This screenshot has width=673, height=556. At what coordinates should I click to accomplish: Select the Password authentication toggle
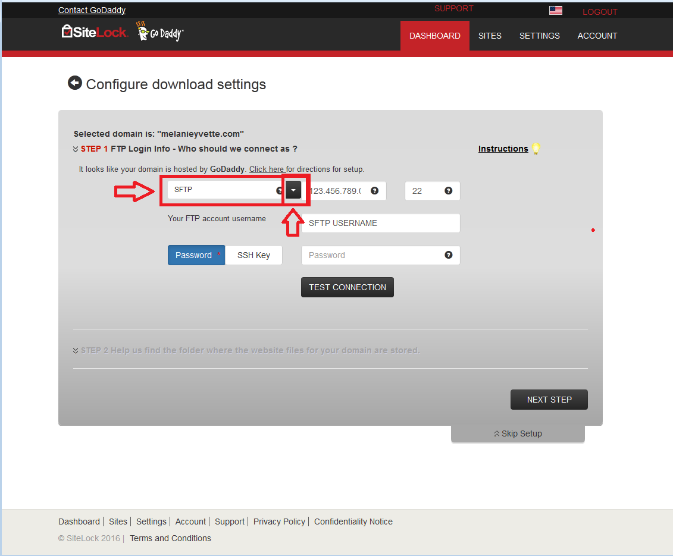[196, 255]
